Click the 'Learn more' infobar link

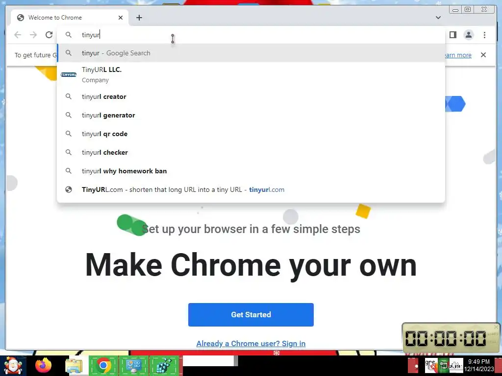458,55
